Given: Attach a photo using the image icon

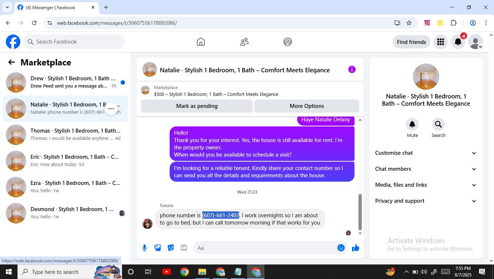Looking at the screenshot, I should point(158,248).
